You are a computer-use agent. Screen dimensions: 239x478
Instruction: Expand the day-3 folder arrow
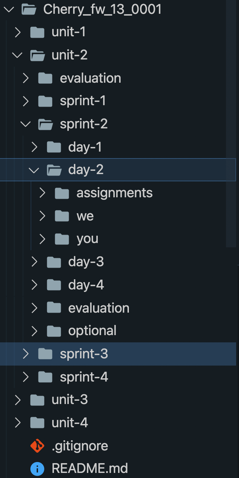point(34,262)
